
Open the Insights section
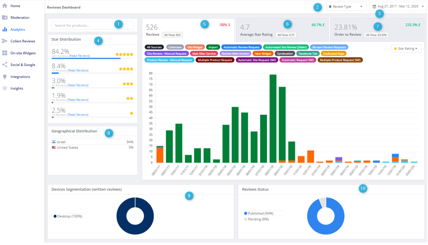[x=17, y=88]
